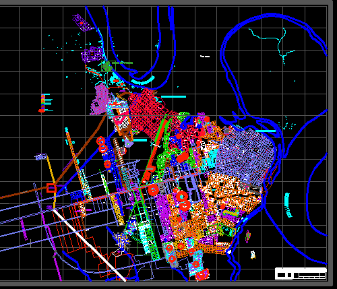Select the cyan curved arc inside river bend
This screenshot has height=289, width=337.
(143, 80)
